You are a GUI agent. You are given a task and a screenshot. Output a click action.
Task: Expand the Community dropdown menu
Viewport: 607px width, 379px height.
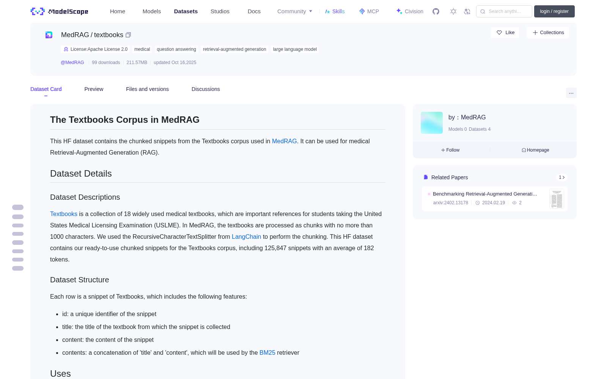tap(295, 11)
